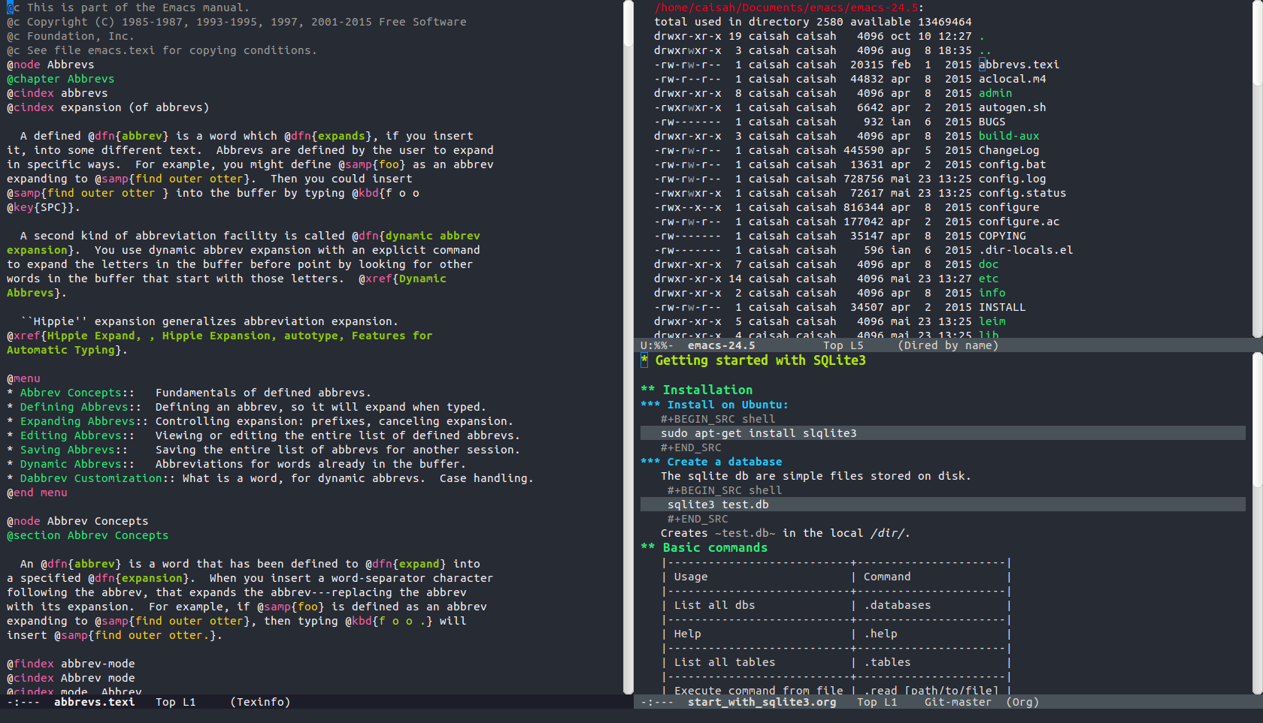This screenshot has height=723, width=1263.
Task: Select the config.status file entry
Action: click(1022, 193)
